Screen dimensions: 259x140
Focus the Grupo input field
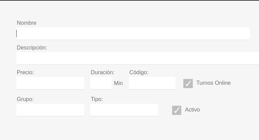(50, 110)
